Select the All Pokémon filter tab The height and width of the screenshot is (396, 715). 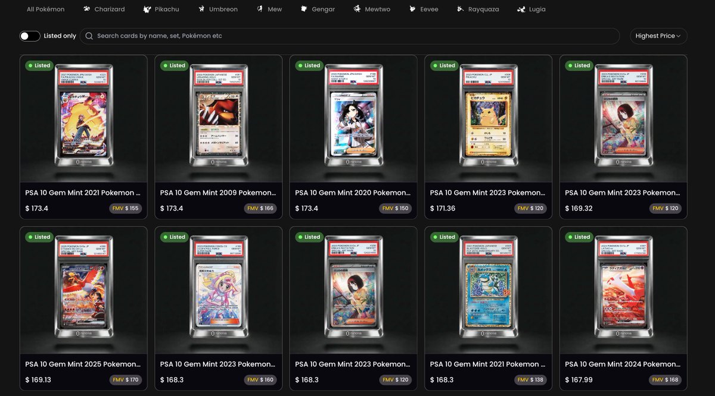45,9
